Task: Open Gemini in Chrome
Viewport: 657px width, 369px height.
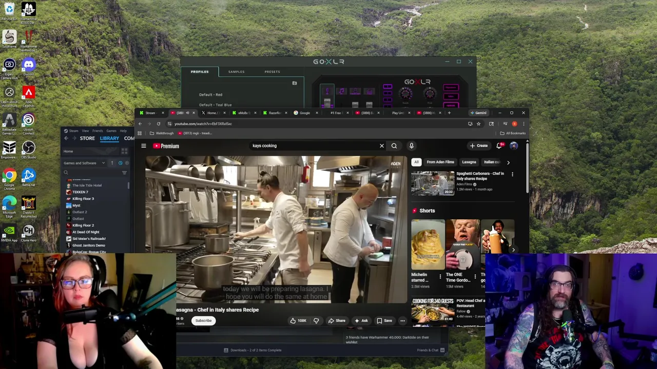Action: (x=478, y=113)
